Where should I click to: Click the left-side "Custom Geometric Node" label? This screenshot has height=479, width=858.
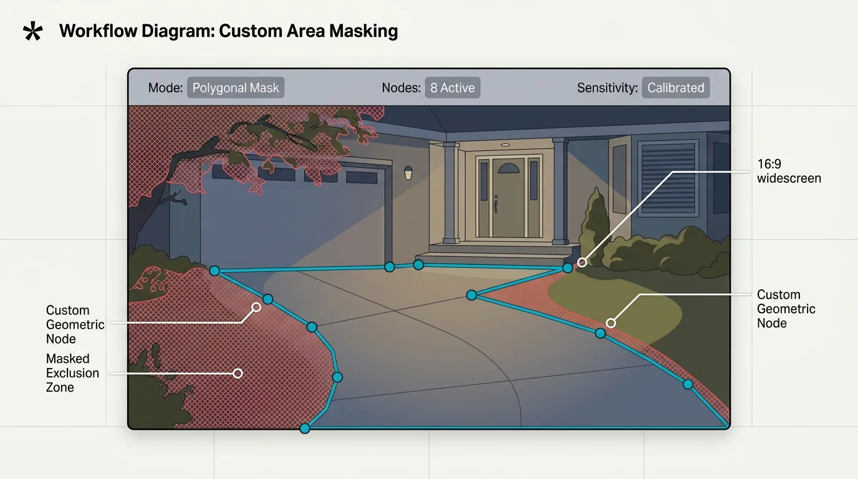(x=75, y=324)
